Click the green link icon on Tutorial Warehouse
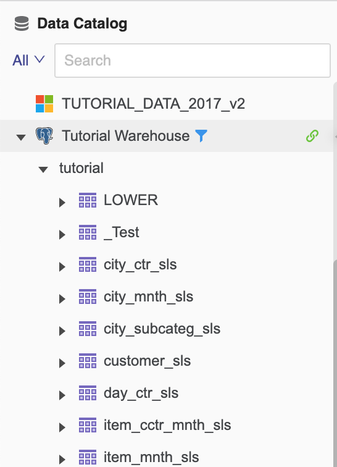This screenshot has width=337, height=467. click(x=312, y=136)
